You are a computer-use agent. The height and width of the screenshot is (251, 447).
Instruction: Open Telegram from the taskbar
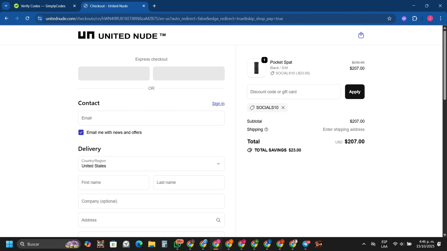[306, 244]
